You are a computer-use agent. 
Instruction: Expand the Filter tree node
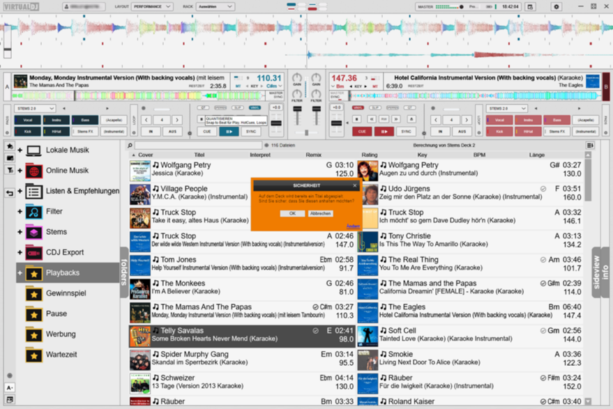[x=20, y=212]
